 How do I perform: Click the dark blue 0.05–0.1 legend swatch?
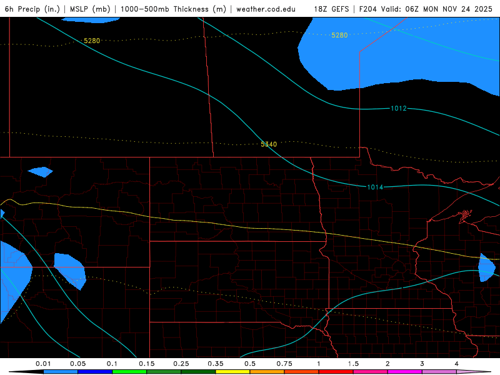(x=95, y=372)
